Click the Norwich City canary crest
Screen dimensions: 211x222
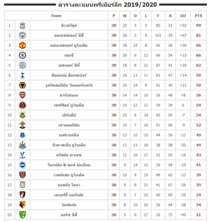click(23, 215)
